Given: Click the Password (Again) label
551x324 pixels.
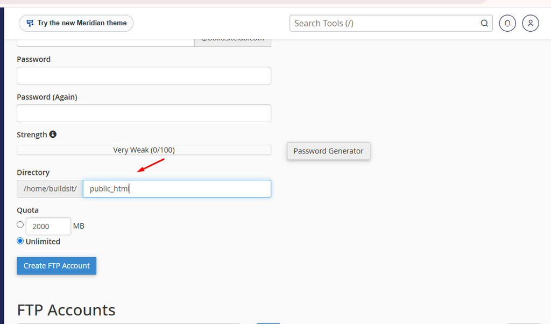Looking at the screenshot, I should point(47,97).
